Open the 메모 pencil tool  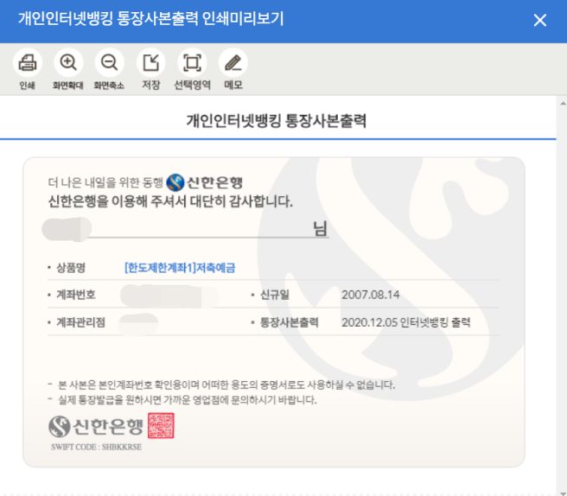pyautogui.click(x=233, y=62)
